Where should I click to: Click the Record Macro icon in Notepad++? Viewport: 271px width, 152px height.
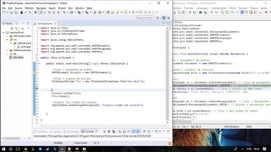(x=266, y=12)
